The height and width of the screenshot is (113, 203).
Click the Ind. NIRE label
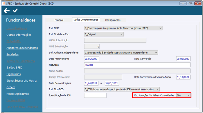coord(54,28)
